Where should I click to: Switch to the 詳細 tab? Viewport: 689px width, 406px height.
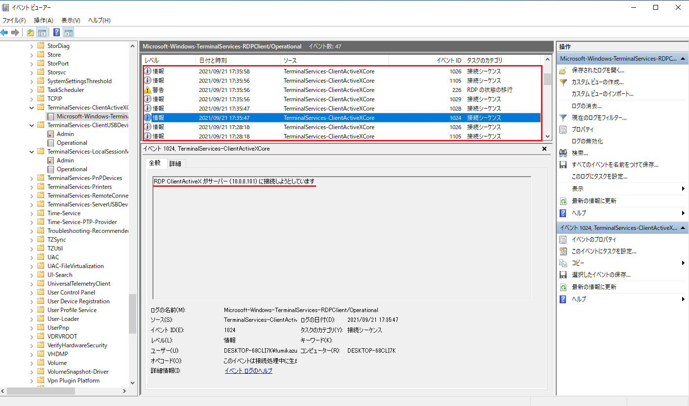175,163
